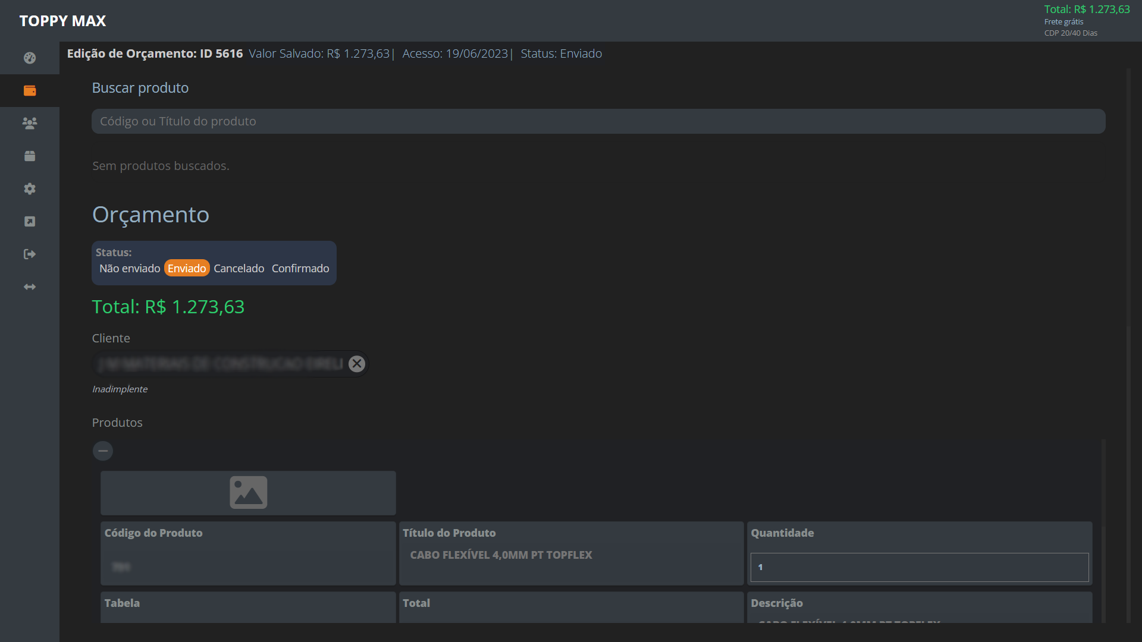Open the dashboard gauge icon
This screenshot has width=1142, height=642.
point(30,58)
